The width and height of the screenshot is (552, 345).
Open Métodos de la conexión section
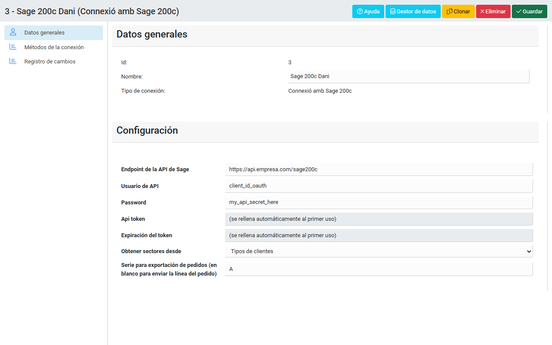[x=53, y=47]
